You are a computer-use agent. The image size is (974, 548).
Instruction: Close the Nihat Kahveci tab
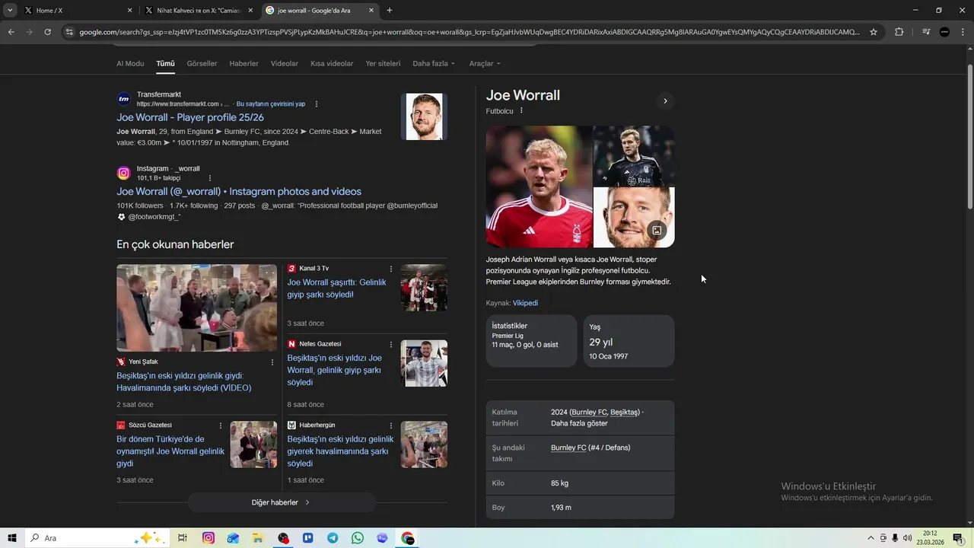tap(250, 11)
